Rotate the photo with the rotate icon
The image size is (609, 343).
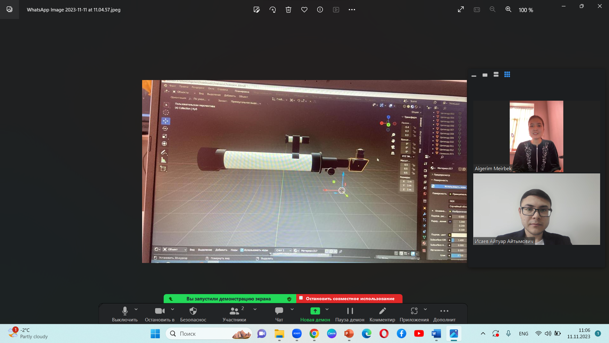272,10
